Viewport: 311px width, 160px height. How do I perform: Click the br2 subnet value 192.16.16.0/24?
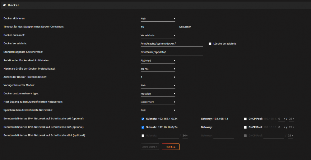[x=168, y=128]
